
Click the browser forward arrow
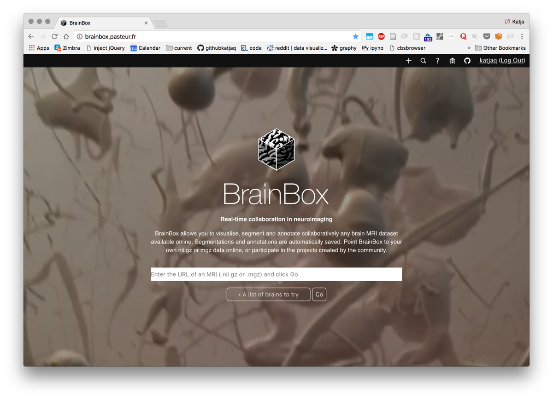(x=43, y=36)
